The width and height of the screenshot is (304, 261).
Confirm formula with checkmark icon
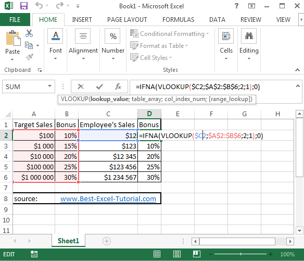[x=99, y=86]
